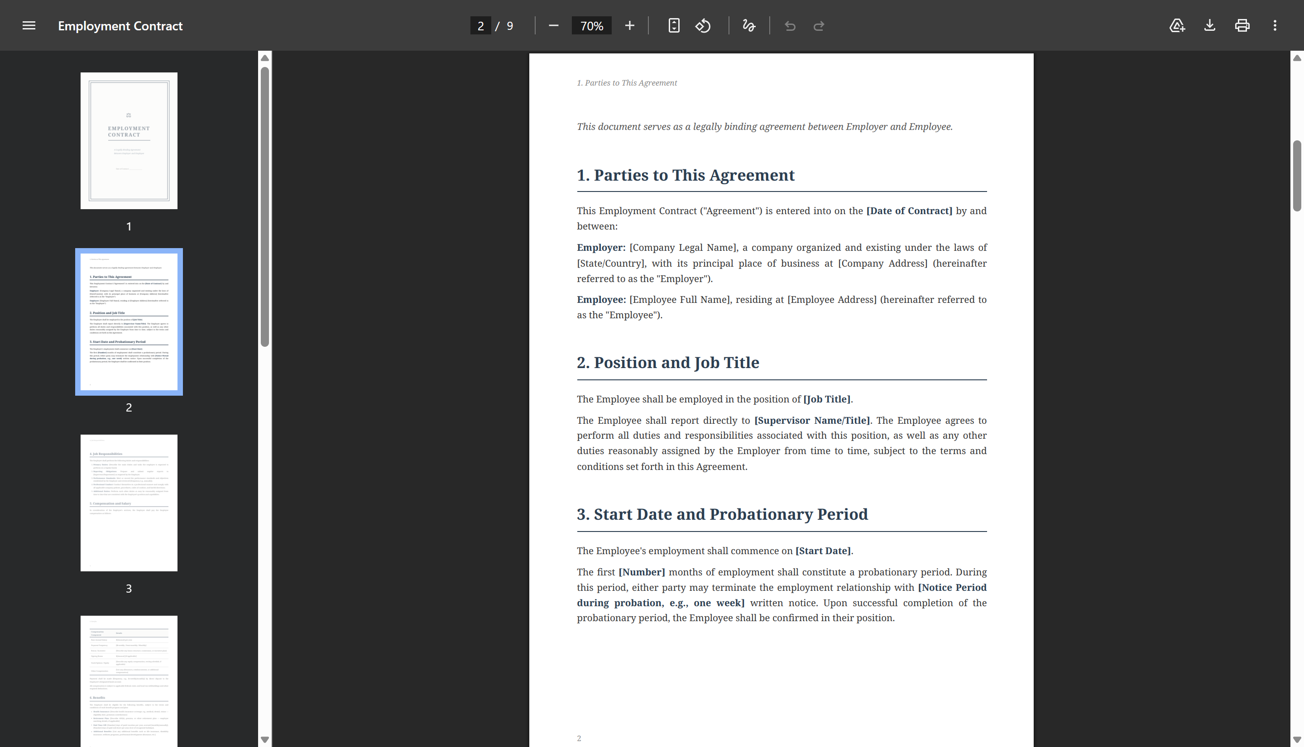The image size is (1304, 747).
Task: Click the [Number] months placeholder
Action: pos(641,572)
